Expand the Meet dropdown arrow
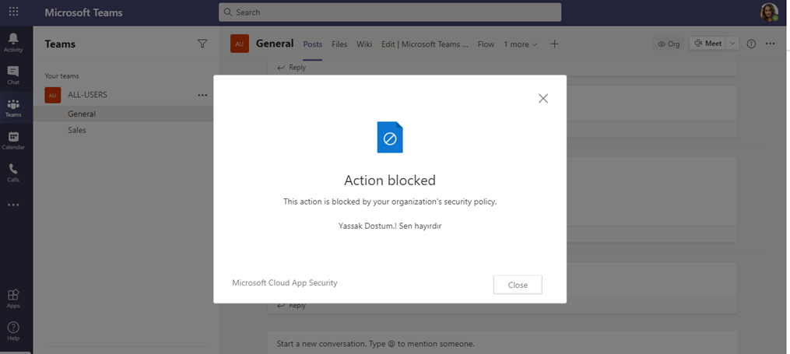Image resolution: width=790 pixels, height=354 pixels. coord(732,44)
